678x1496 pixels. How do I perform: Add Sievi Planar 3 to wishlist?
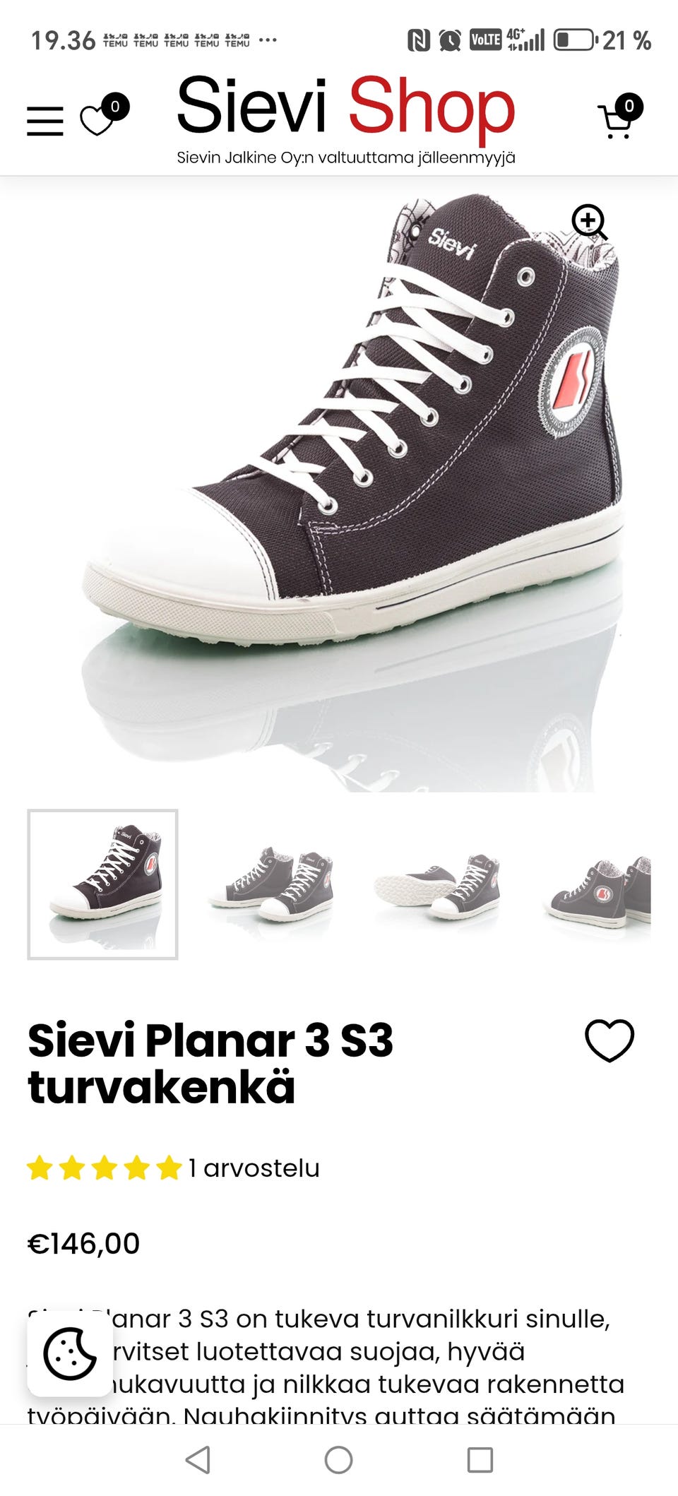click(609, 1040)
